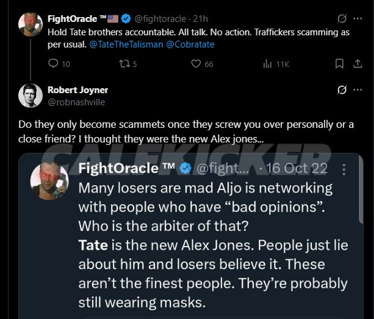Reply to FightOracle's tweet
This screenshot has height=319, width=374.
pyautogui.click(x=53, y=64)
